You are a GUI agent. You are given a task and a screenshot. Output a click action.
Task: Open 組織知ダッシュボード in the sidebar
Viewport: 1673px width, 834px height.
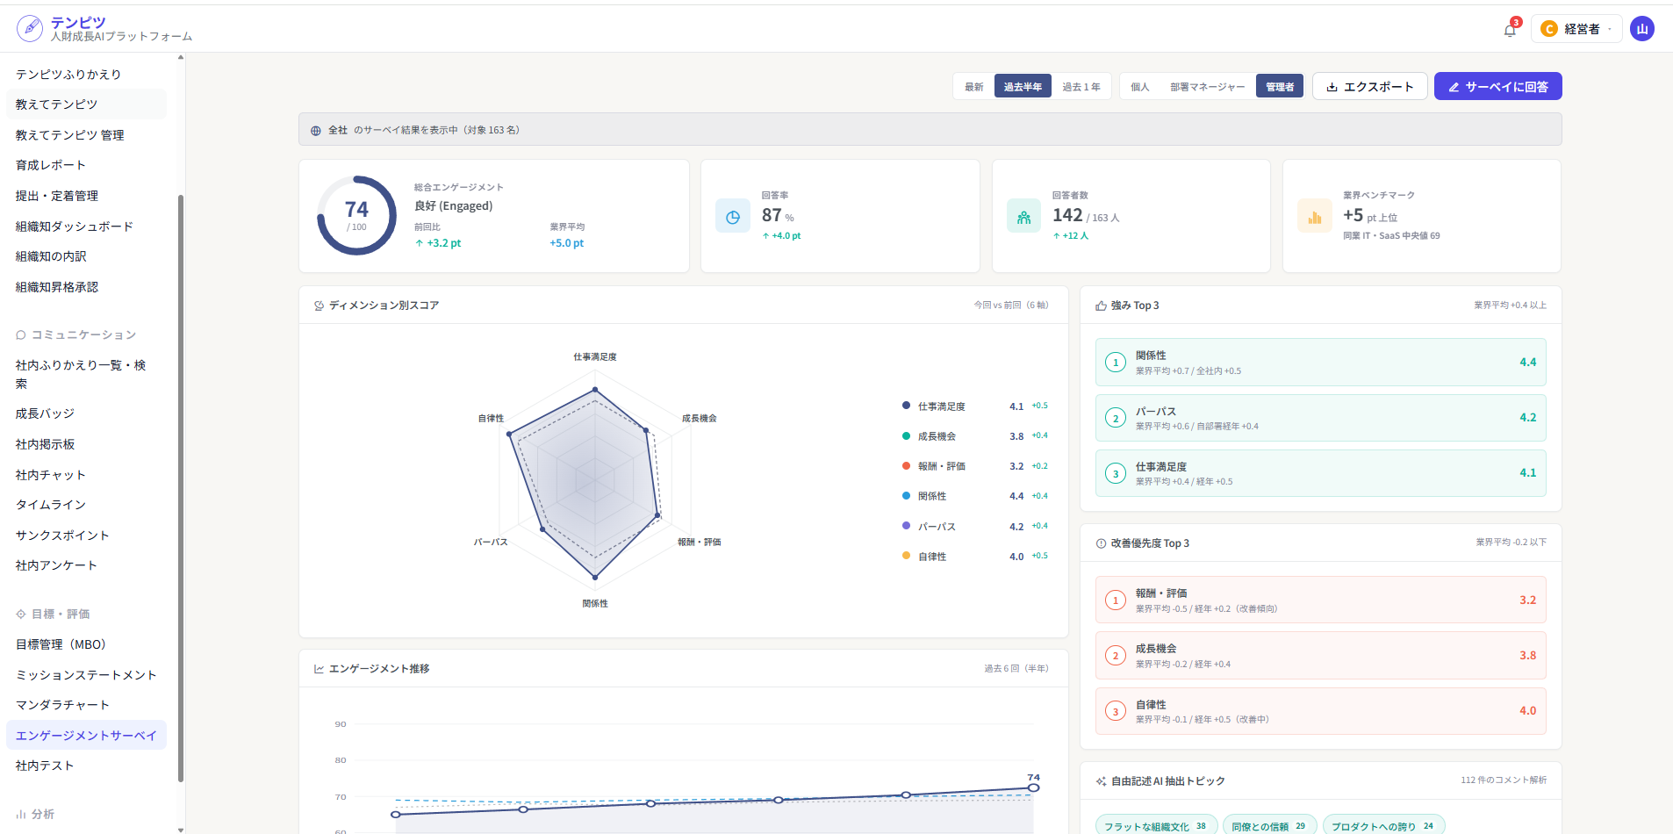click(x=75, y=226)
